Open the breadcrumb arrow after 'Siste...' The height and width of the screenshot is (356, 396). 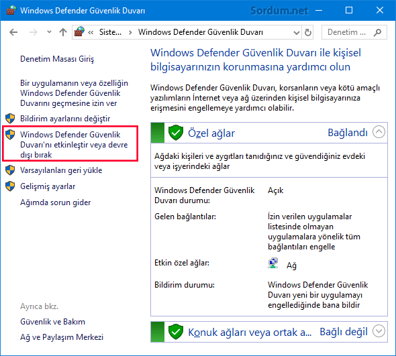click(130, 32)
